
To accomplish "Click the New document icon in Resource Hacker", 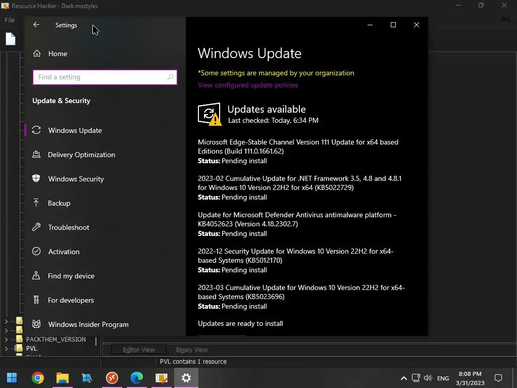I will click(x=11, y=39).
